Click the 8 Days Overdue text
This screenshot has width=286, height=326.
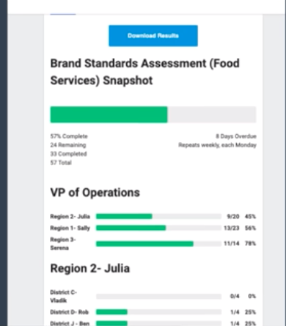click(236, 136)
